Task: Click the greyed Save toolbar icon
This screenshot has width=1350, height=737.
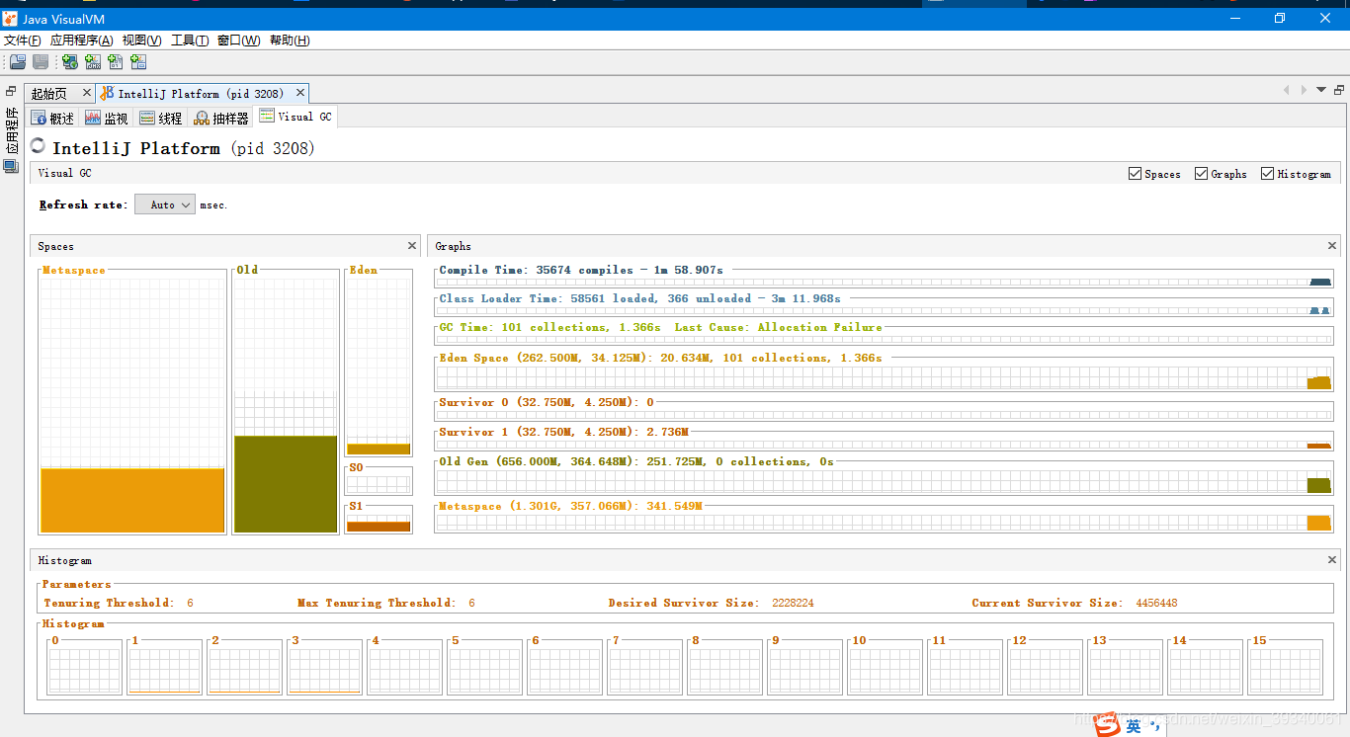Action: (41, 62)
